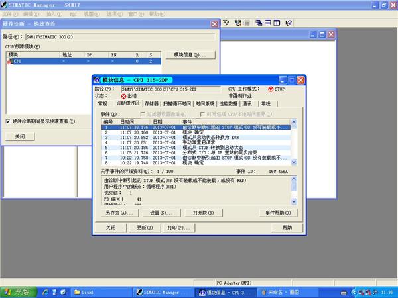Select event 6 分布式 I/O 同步结束
This screenshot has width=398, height=298.
196,153
